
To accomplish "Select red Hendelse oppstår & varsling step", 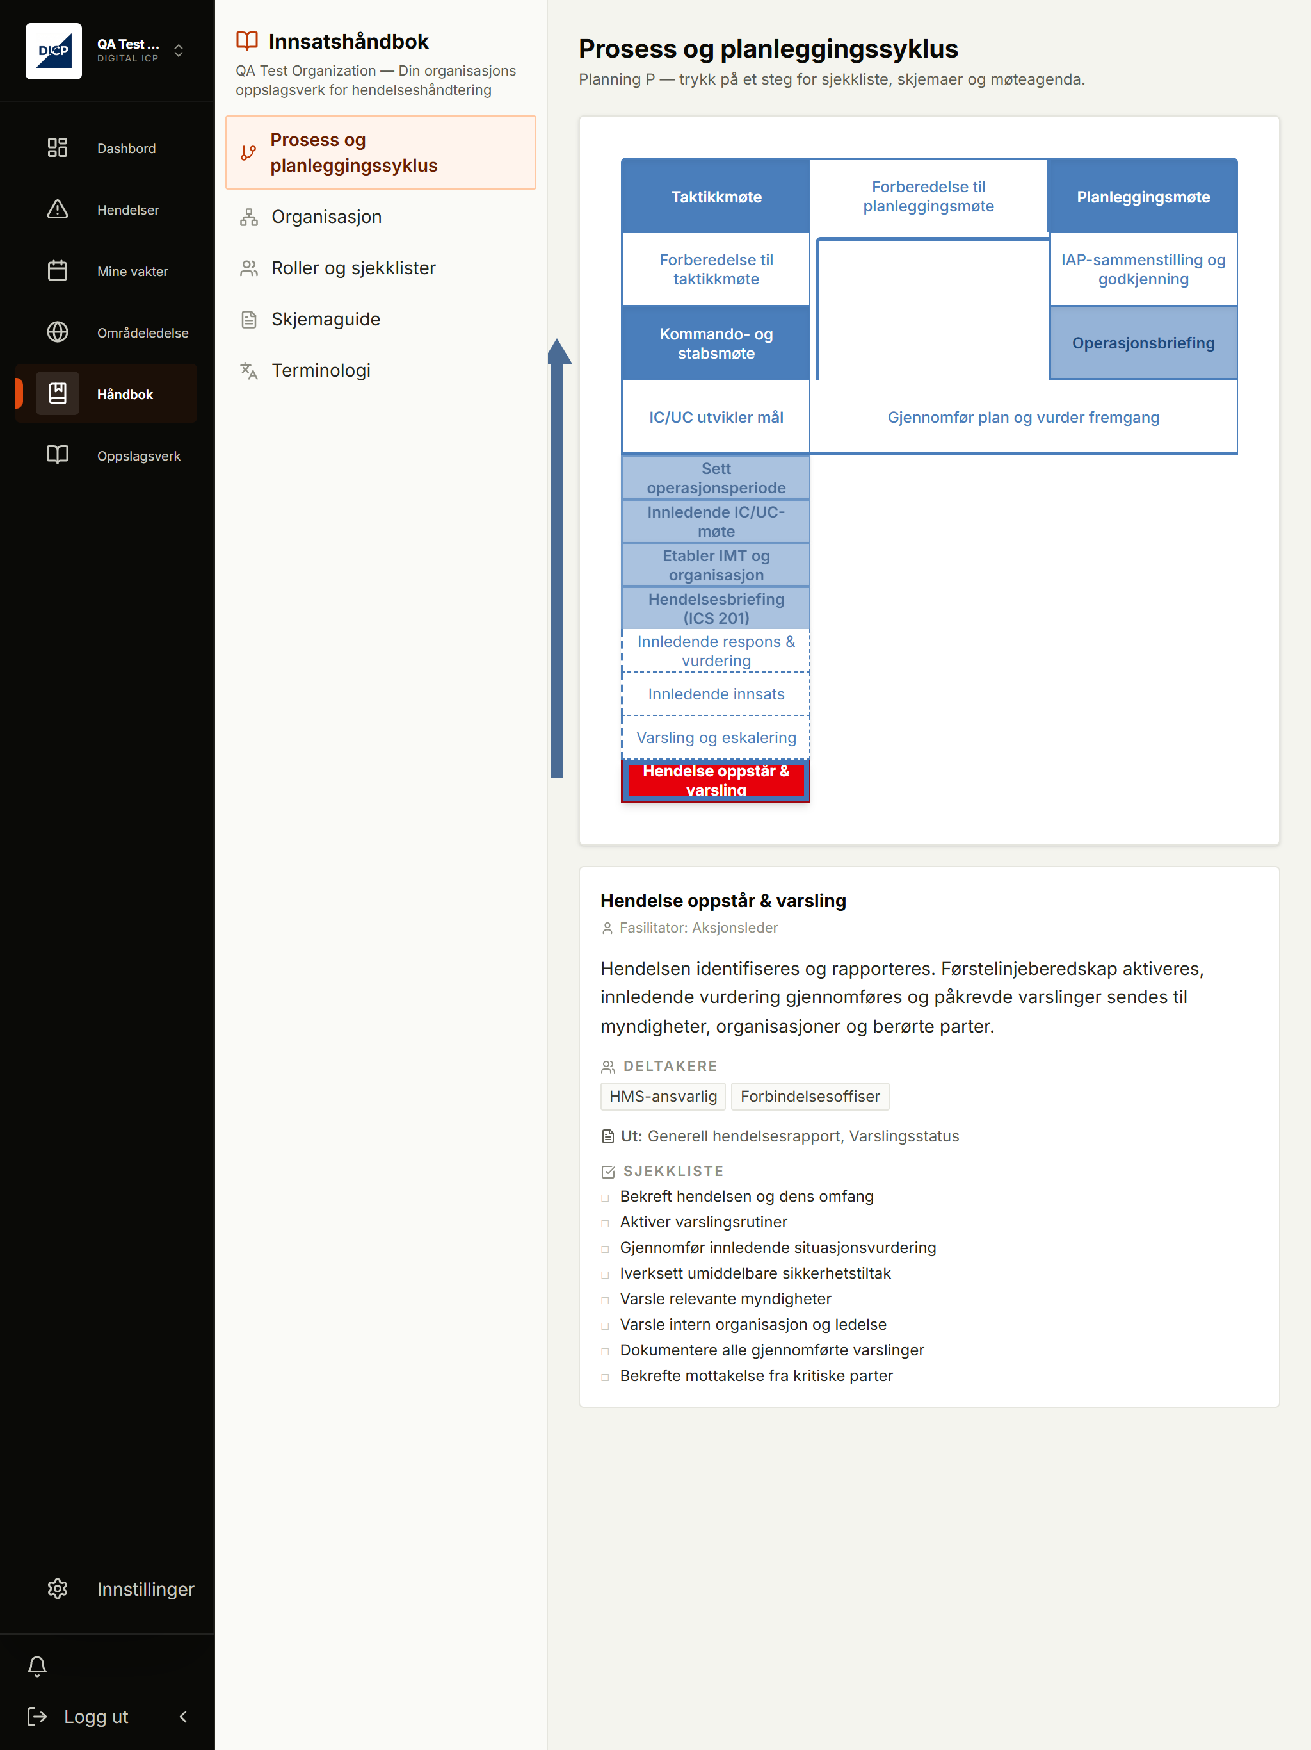I will click(x=716, y=780).
